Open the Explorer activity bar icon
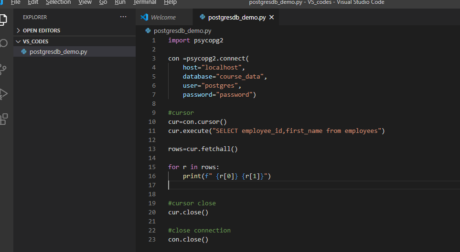The image size is (460, 252). tap(3, 20)
